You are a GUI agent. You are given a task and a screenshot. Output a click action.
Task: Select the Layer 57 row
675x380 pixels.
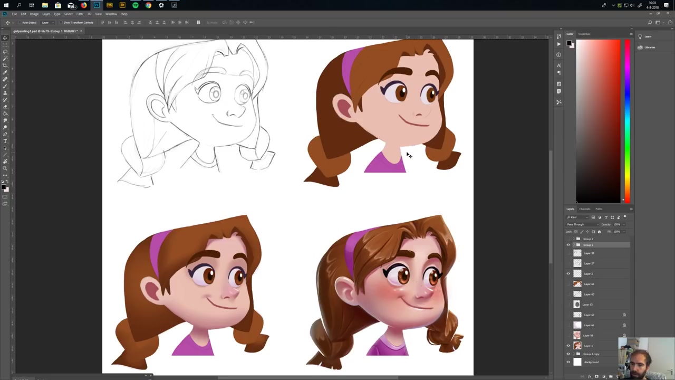click(599, 263)
